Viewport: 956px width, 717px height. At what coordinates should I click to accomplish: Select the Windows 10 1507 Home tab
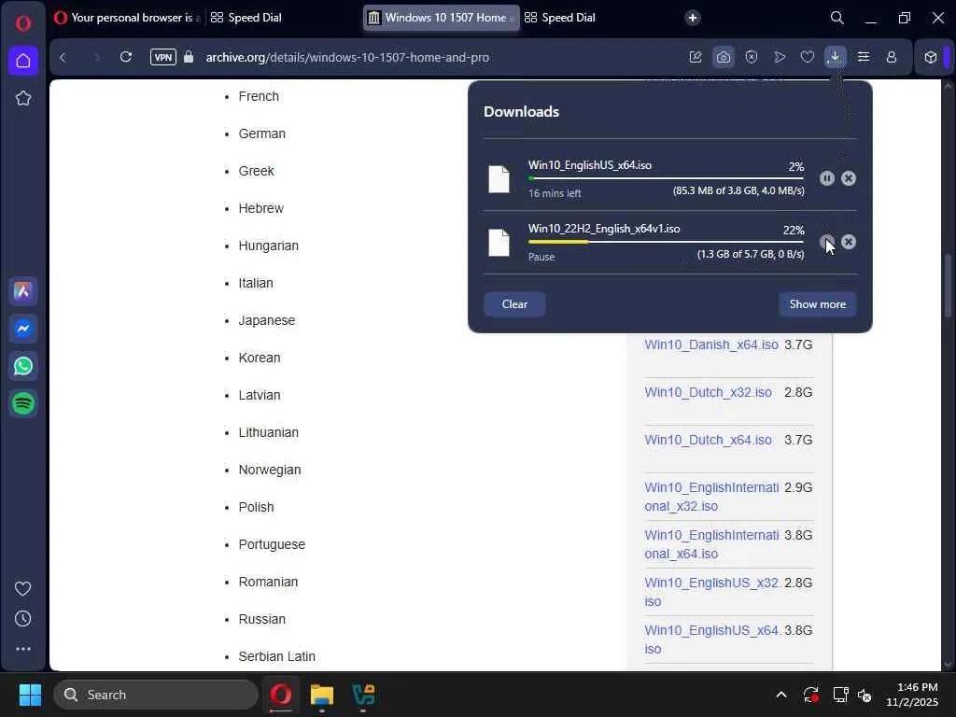tap(441, 18)
